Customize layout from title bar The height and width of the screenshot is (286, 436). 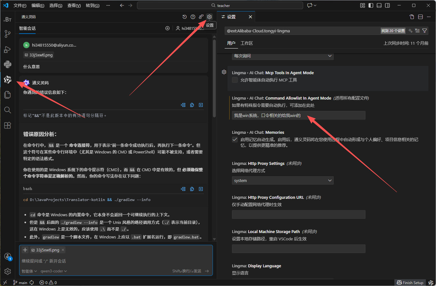point(363,5)
